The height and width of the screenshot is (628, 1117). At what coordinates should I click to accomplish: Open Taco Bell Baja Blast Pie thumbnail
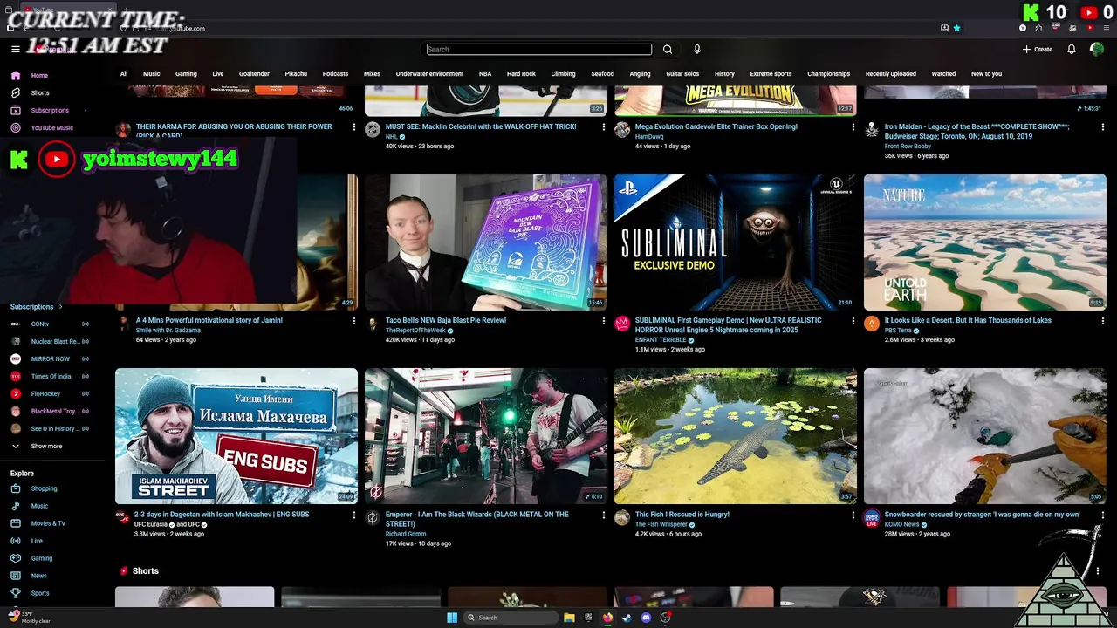coord(486,242)
